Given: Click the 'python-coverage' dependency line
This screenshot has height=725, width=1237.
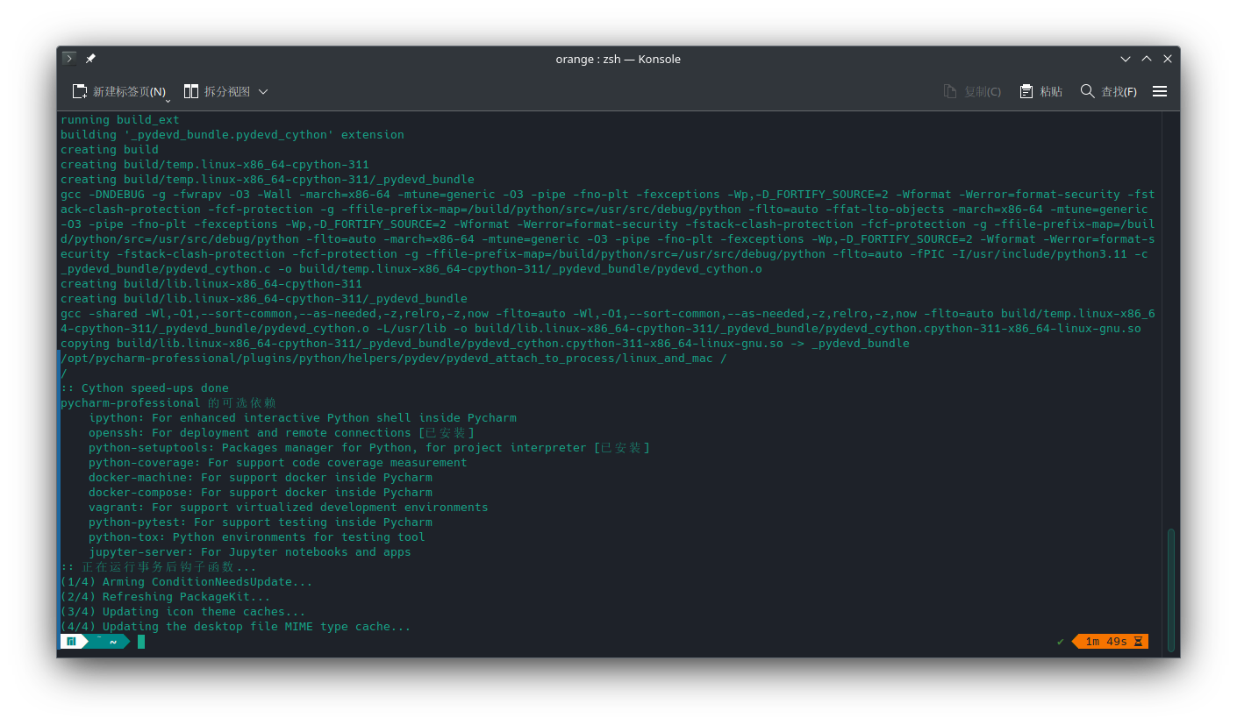Looking at the screenshot, I should click(x=278, y=463).
